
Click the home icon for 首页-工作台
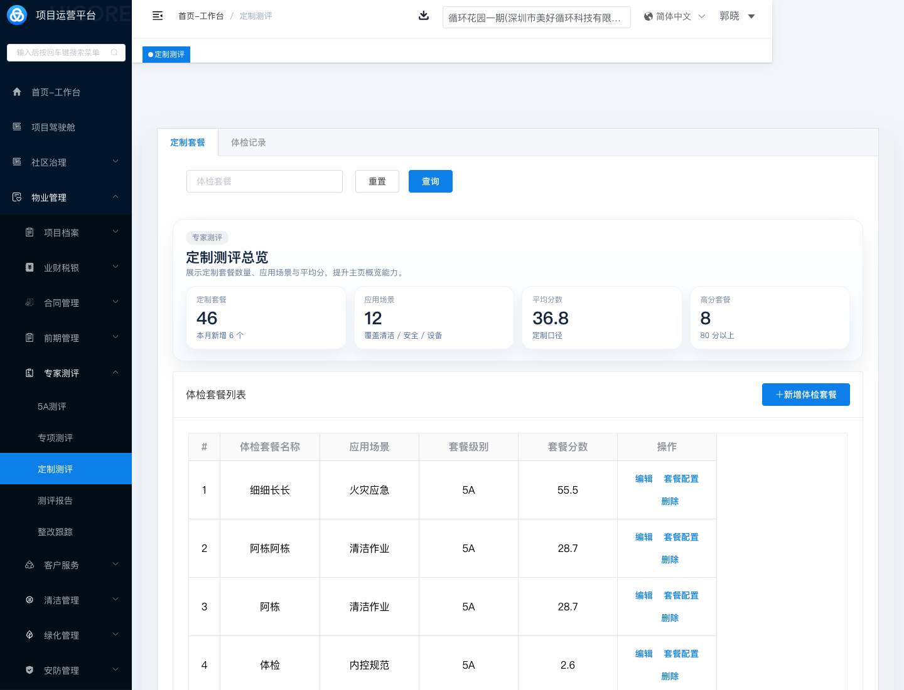17,92
